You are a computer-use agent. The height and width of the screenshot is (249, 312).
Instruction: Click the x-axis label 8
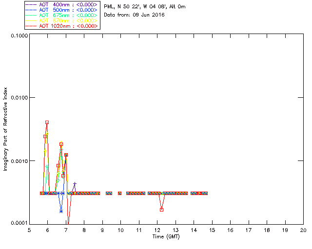tap(84, 231)
